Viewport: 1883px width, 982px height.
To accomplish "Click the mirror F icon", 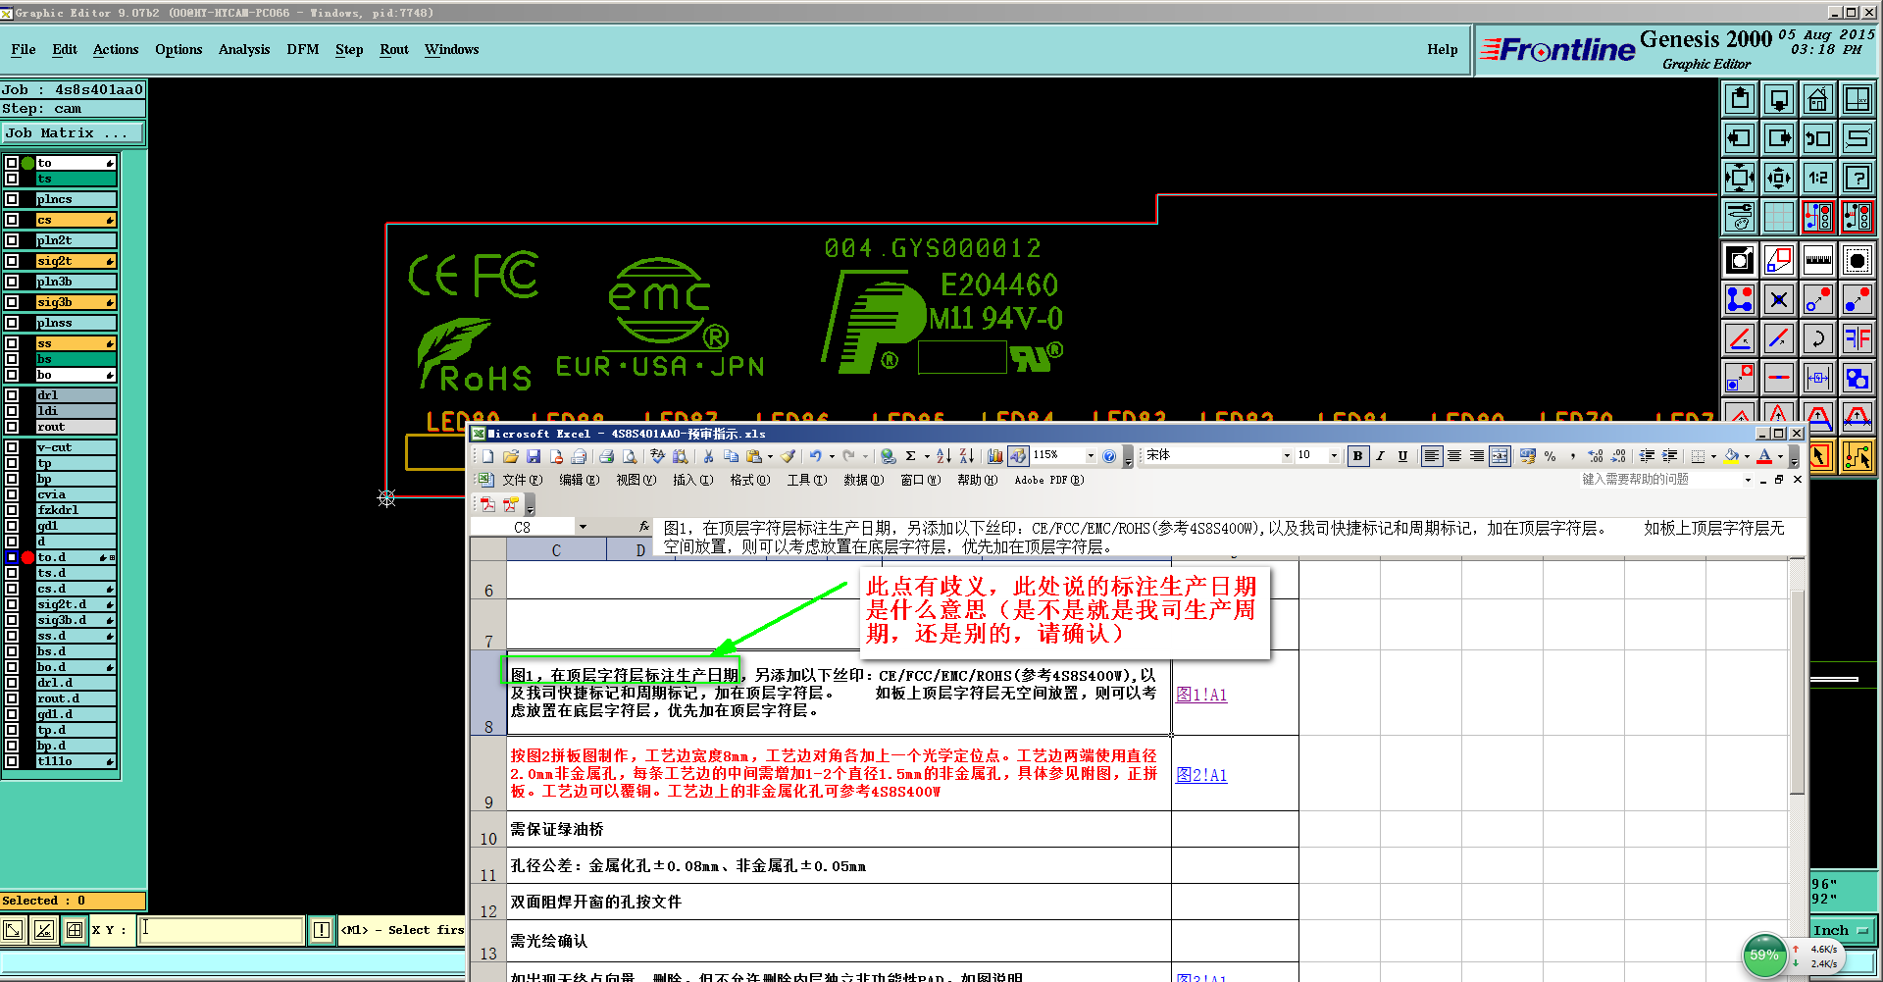I will [x=1858, y=338].
